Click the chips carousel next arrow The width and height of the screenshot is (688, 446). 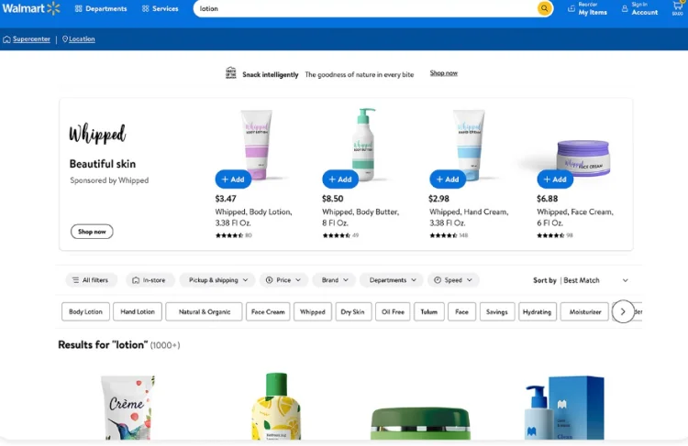click(623, 311)
